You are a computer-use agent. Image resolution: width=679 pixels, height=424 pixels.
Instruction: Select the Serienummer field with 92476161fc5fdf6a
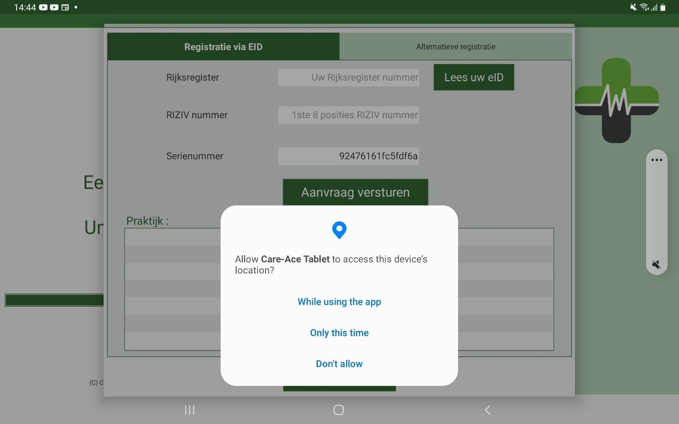(349, 156)
